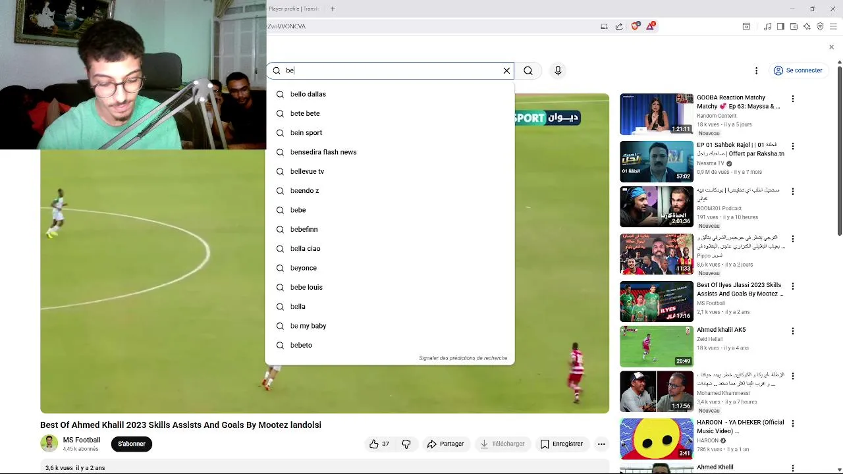Screen dimensions: 843x474
Task: Click the magnifier search button
Action: [x=528, y=70]
